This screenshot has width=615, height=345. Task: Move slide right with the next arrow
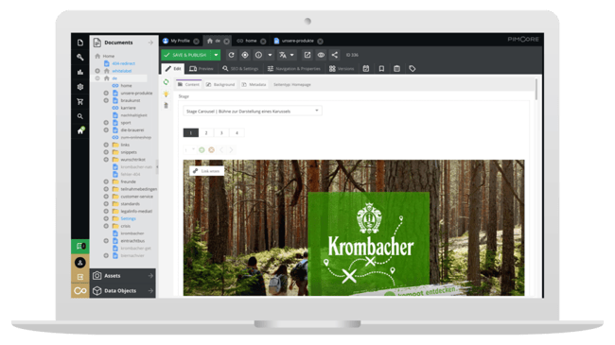pyautogui.click(x=231, y=149)
